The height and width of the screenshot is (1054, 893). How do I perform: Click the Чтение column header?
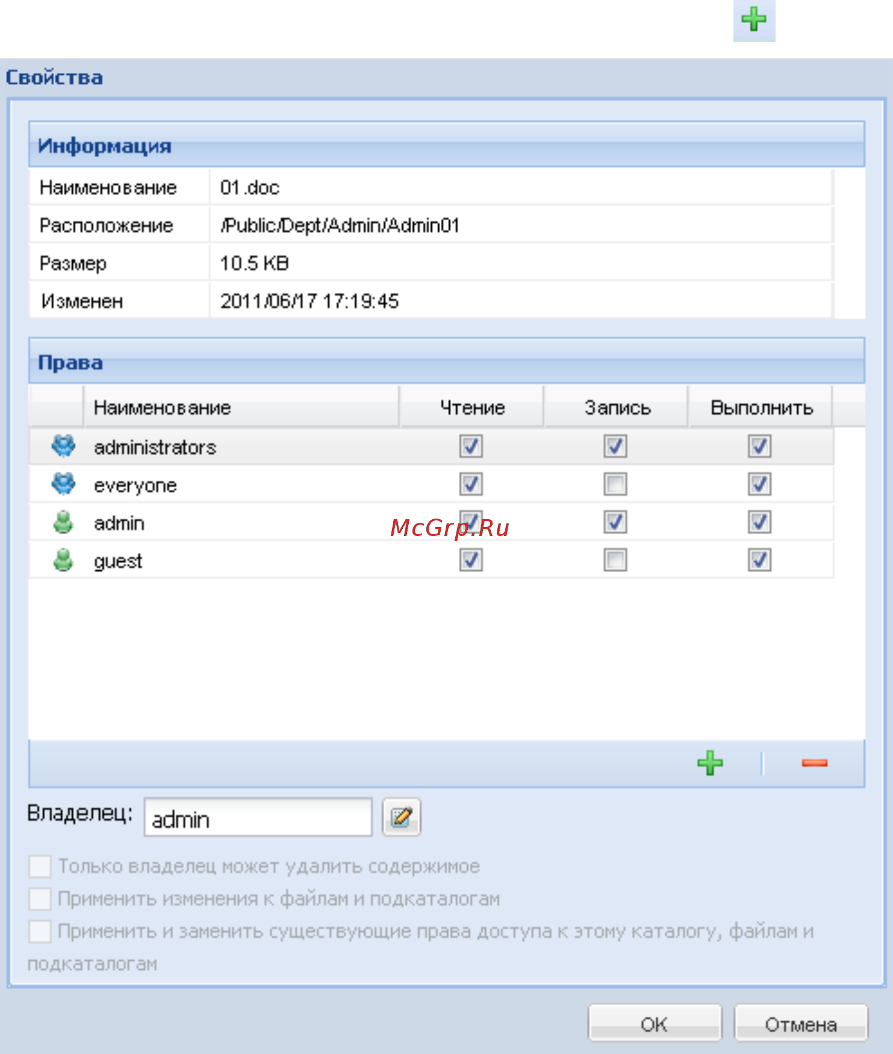pos(472,407)
